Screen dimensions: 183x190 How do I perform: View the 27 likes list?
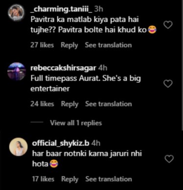click(42, 45)
